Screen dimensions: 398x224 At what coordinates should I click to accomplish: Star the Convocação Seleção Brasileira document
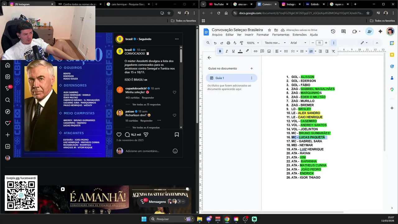pyautogui.click(x=269, y=30)
